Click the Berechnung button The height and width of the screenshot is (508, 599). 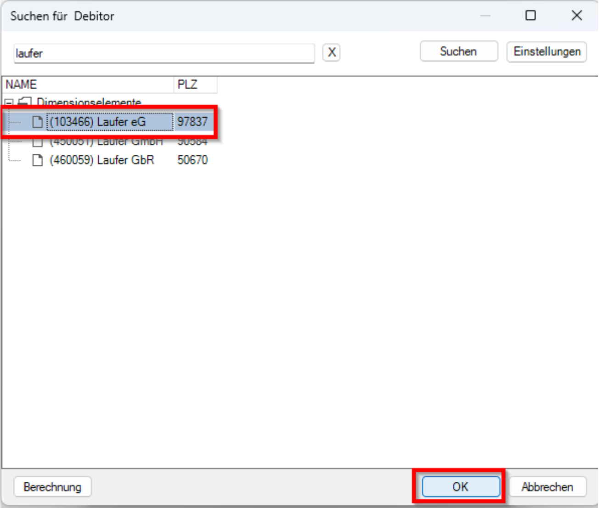(x=52, y=487)
